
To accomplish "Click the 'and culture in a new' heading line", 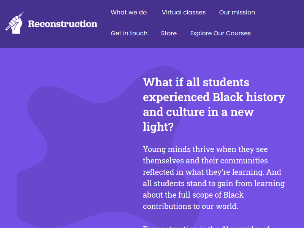I will click(x=198, y=112).
